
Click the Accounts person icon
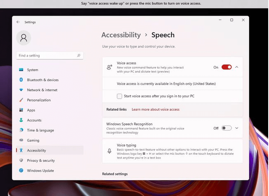(x=21, y=120)
